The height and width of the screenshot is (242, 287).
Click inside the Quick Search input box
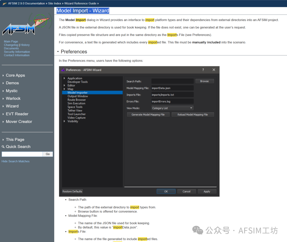(x=22, y=154)
